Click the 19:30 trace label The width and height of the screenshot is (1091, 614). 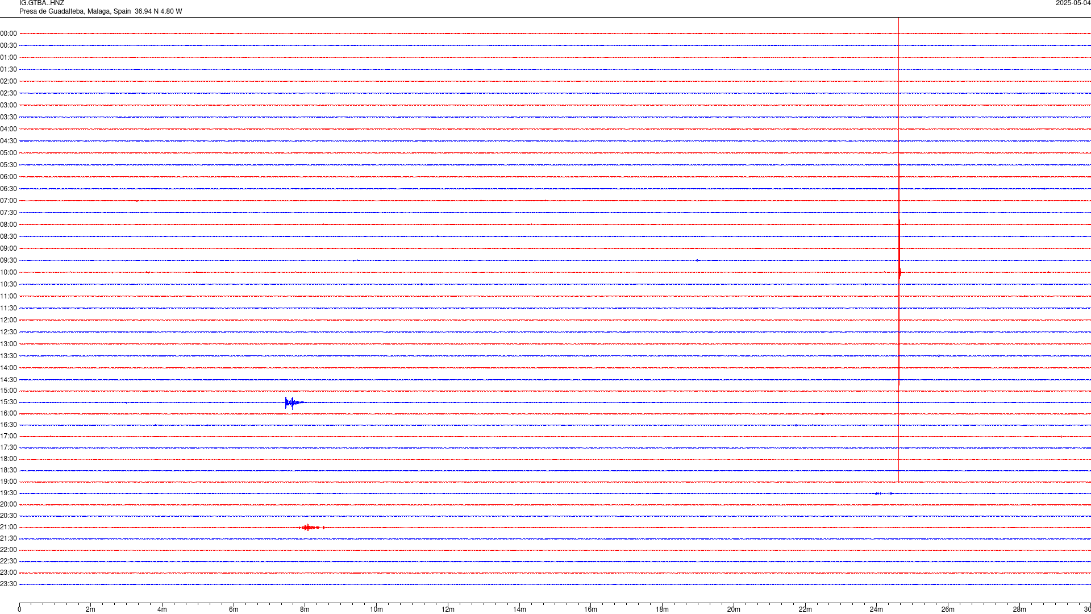click(x=9, y=493)
